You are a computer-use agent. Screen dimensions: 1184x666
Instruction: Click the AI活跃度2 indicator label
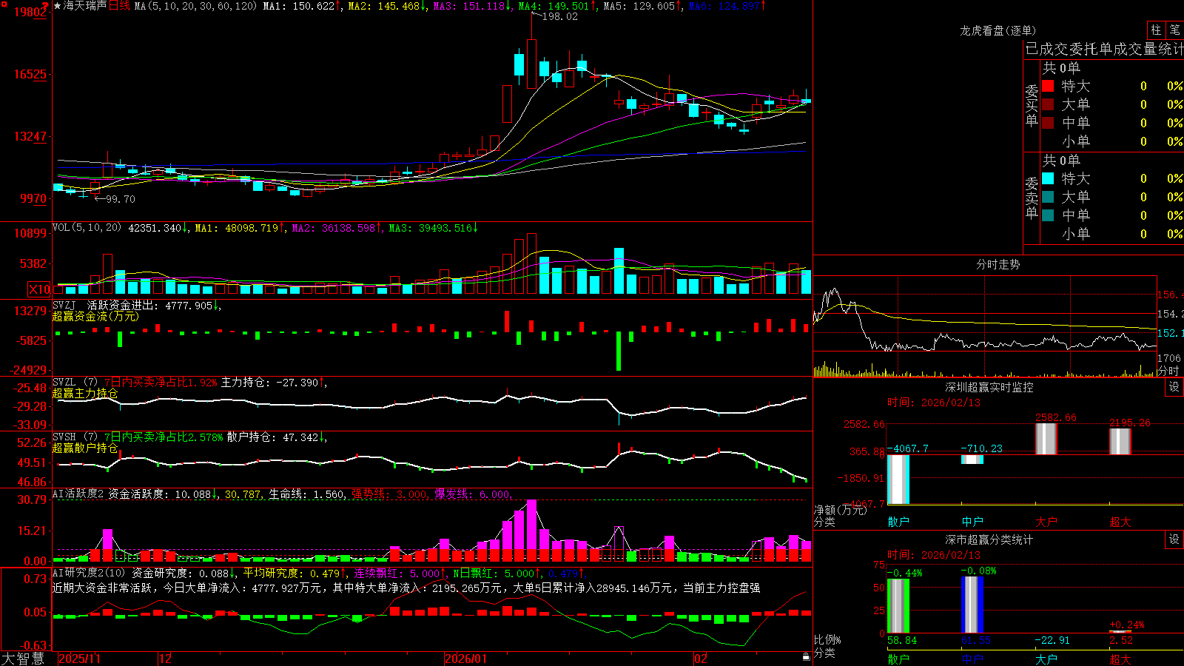tap(78, 494)
